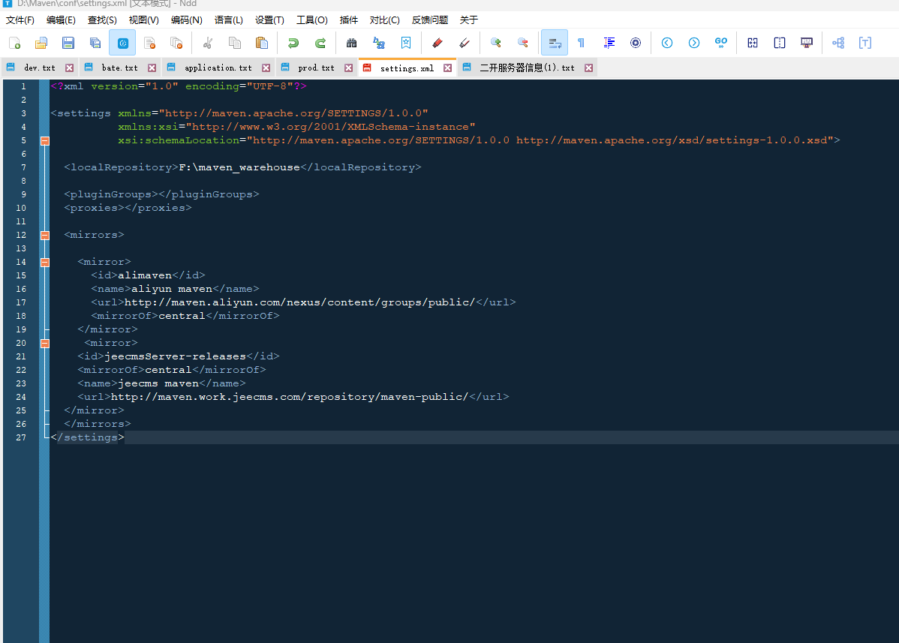899x643 pixels.
Task: Click the Save file floppy icon
Action: coord(68,43)
